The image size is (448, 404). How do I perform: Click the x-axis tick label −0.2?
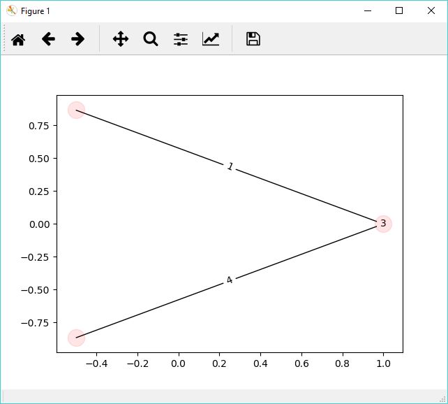click(137, 363)
